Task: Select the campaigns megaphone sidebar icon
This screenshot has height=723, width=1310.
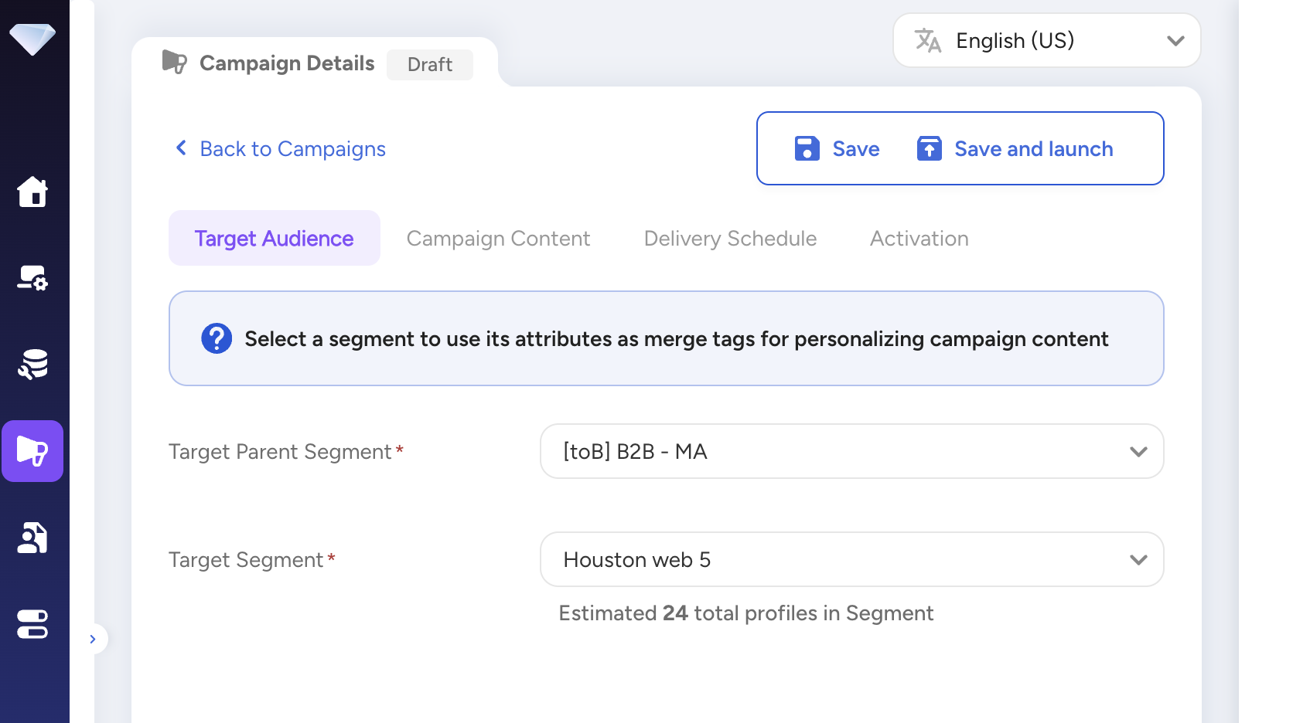Action: coord(32,451)
